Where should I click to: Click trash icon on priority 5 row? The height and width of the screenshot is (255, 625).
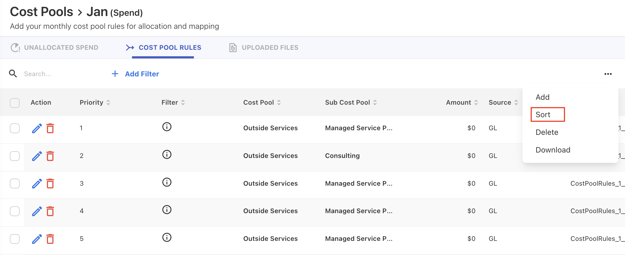click(50, 239)
